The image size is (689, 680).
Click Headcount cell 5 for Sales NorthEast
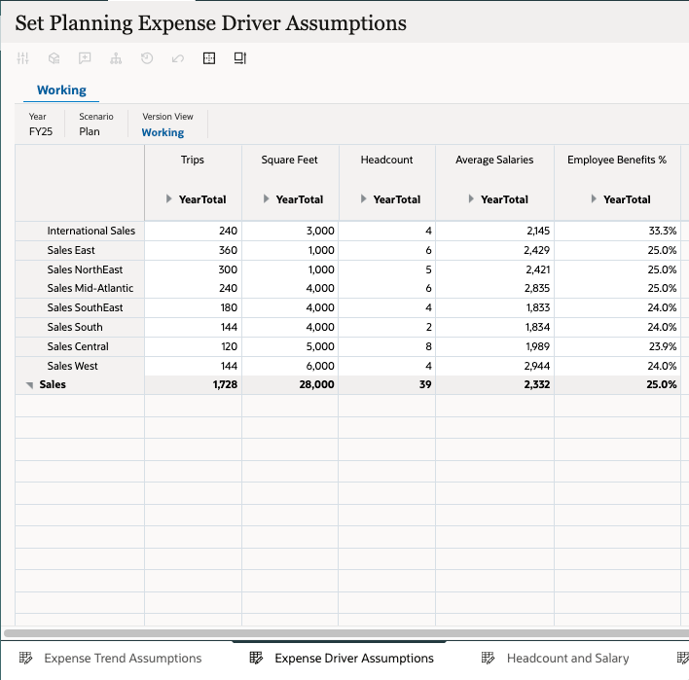tap(387, 269)
